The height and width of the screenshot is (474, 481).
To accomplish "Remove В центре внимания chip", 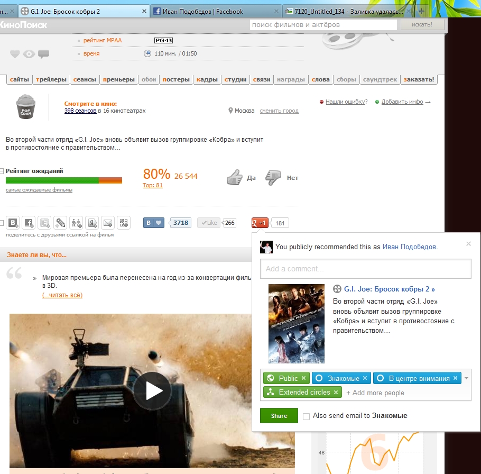I will pyautogui.click(x=455, y=378).
